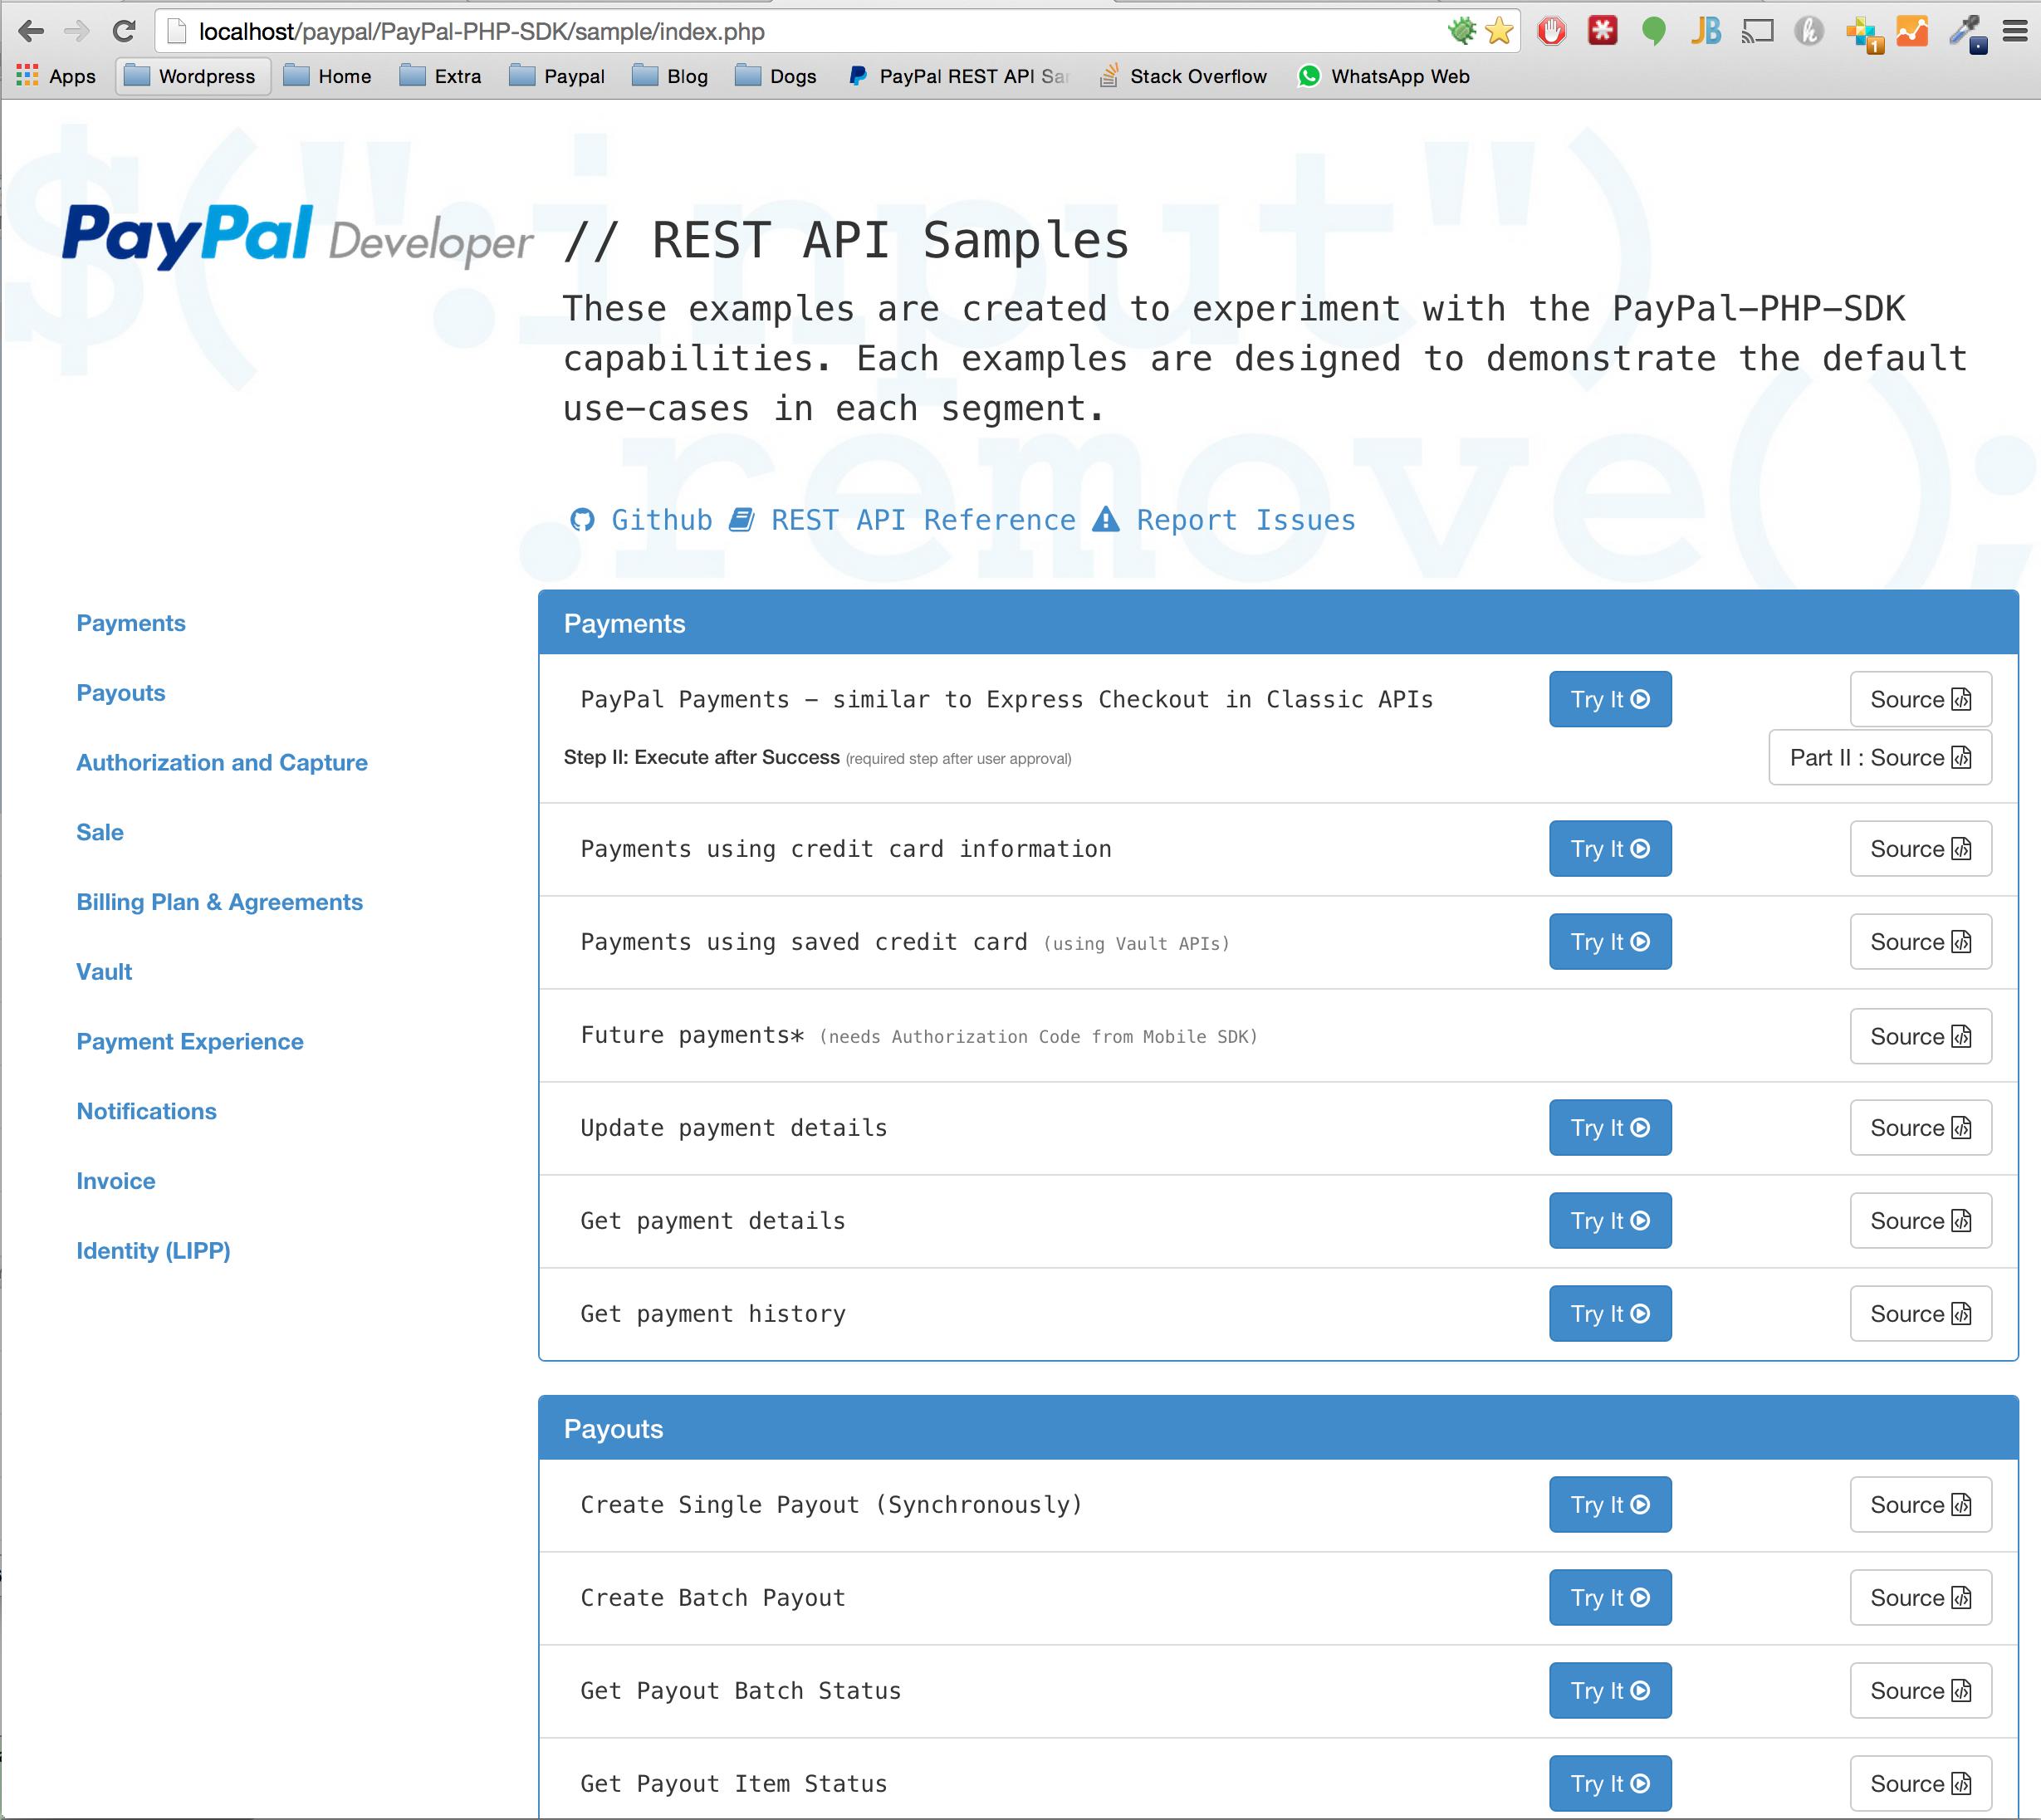2041x1820 pixels.
Task: Expand the Notifications section
Action: [x=146, y=1112]
